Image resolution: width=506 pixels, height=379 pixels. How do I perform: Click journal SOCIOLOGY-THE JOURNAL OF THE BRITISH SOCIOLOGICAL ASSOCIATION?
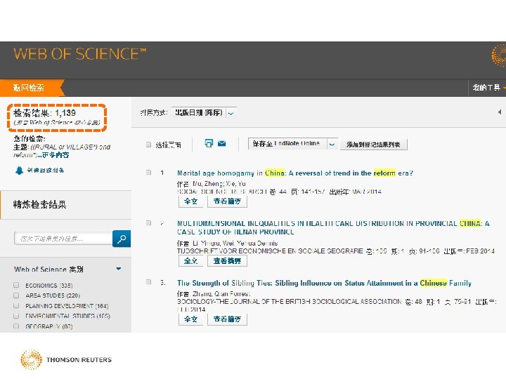pos(289,302)
